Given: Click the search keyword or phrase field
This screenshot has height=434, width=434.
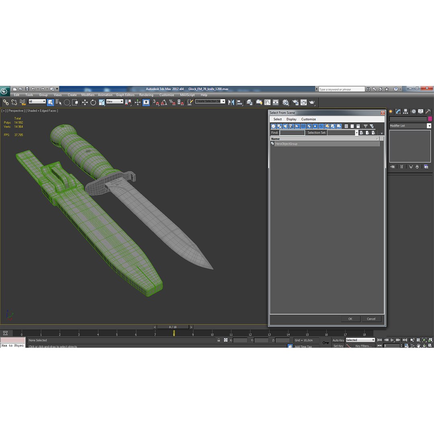Looking at the screenshot, I should tap(342, 89).
